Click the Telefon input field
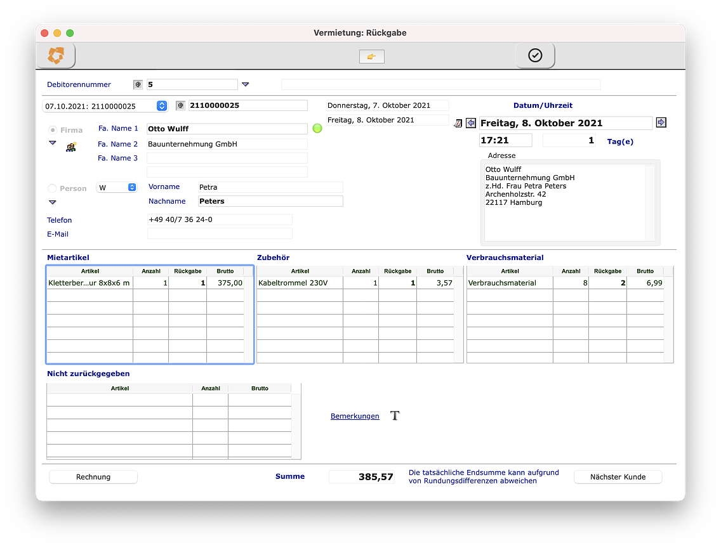 click(219, 219)
